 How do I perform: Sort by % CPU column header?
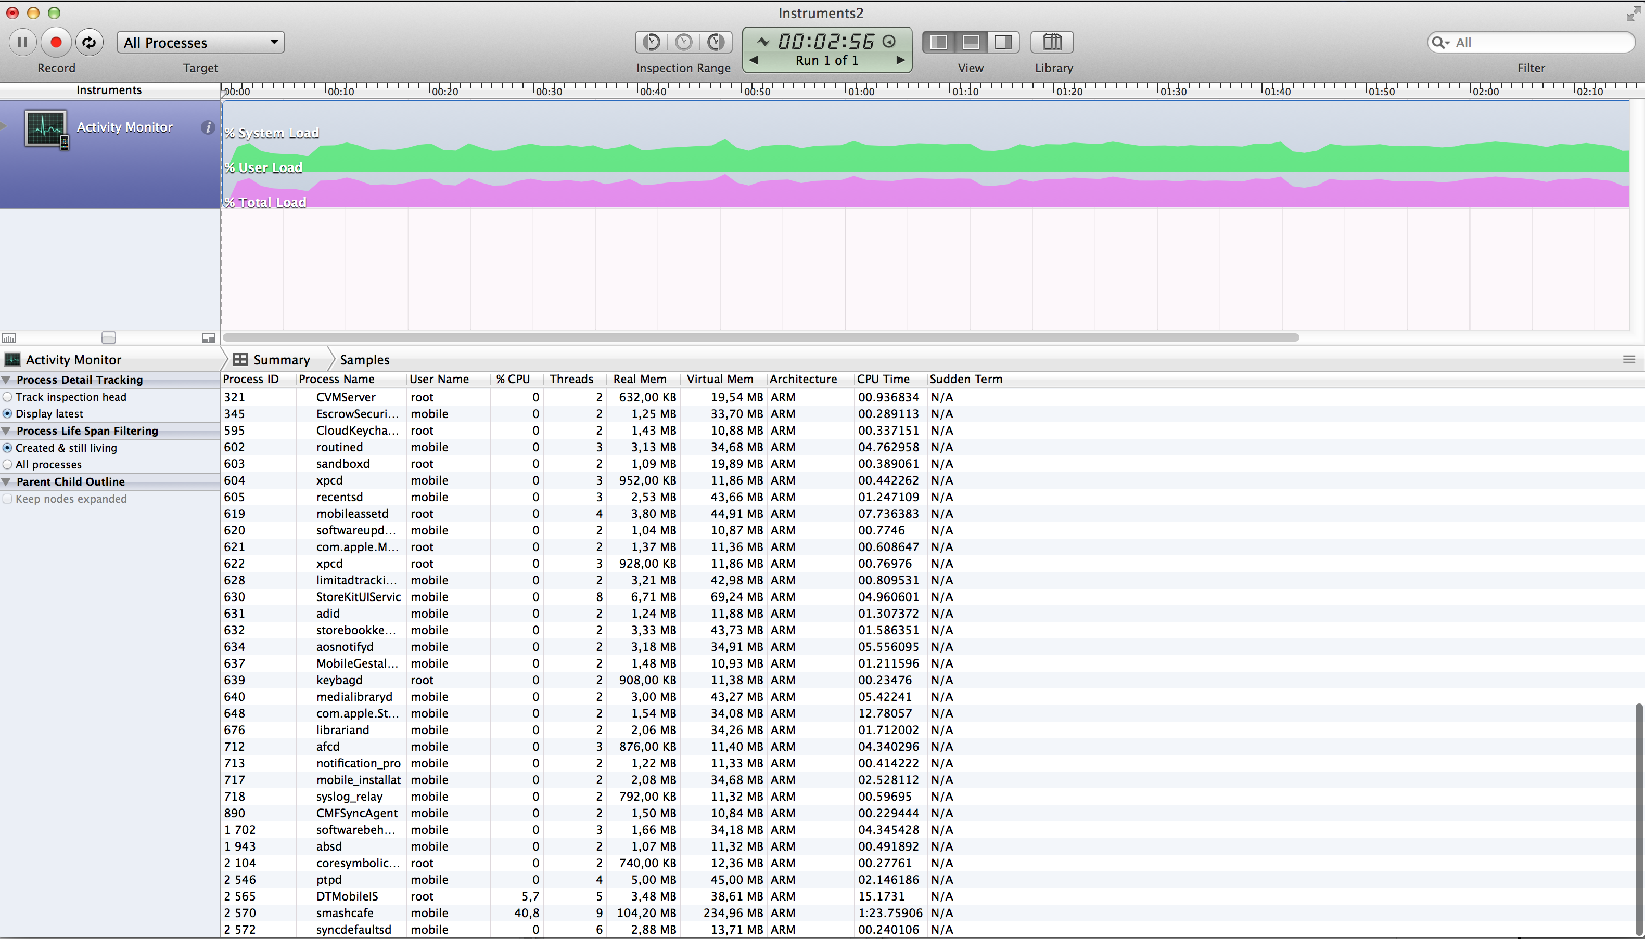pos(513,379)
